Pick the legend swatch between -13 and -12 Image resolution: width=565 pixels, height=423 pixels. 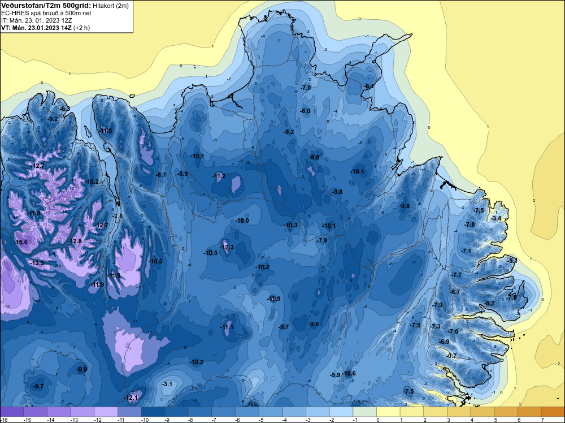[82, 412]
